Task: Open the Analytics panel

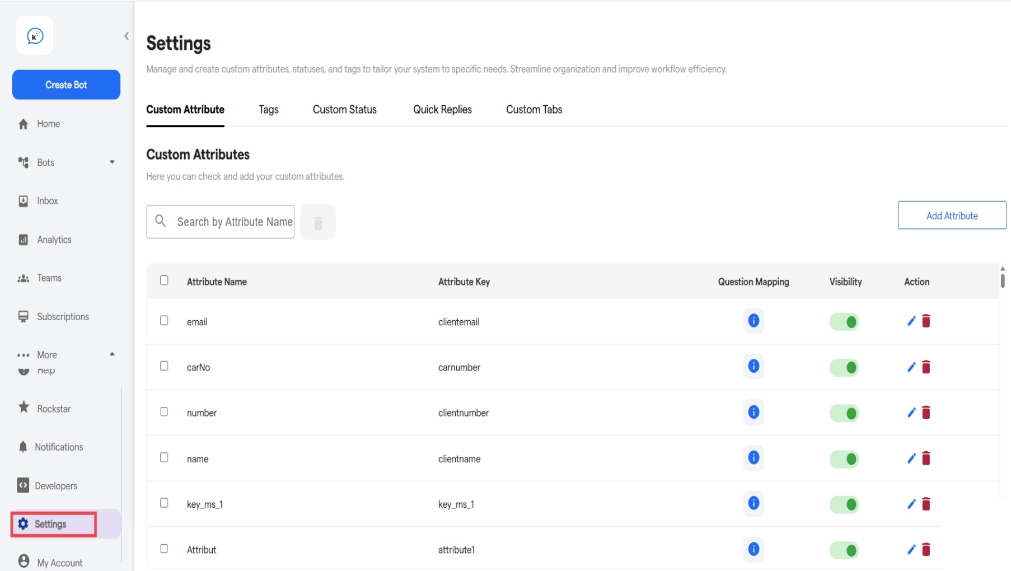Action: (54, 239)
